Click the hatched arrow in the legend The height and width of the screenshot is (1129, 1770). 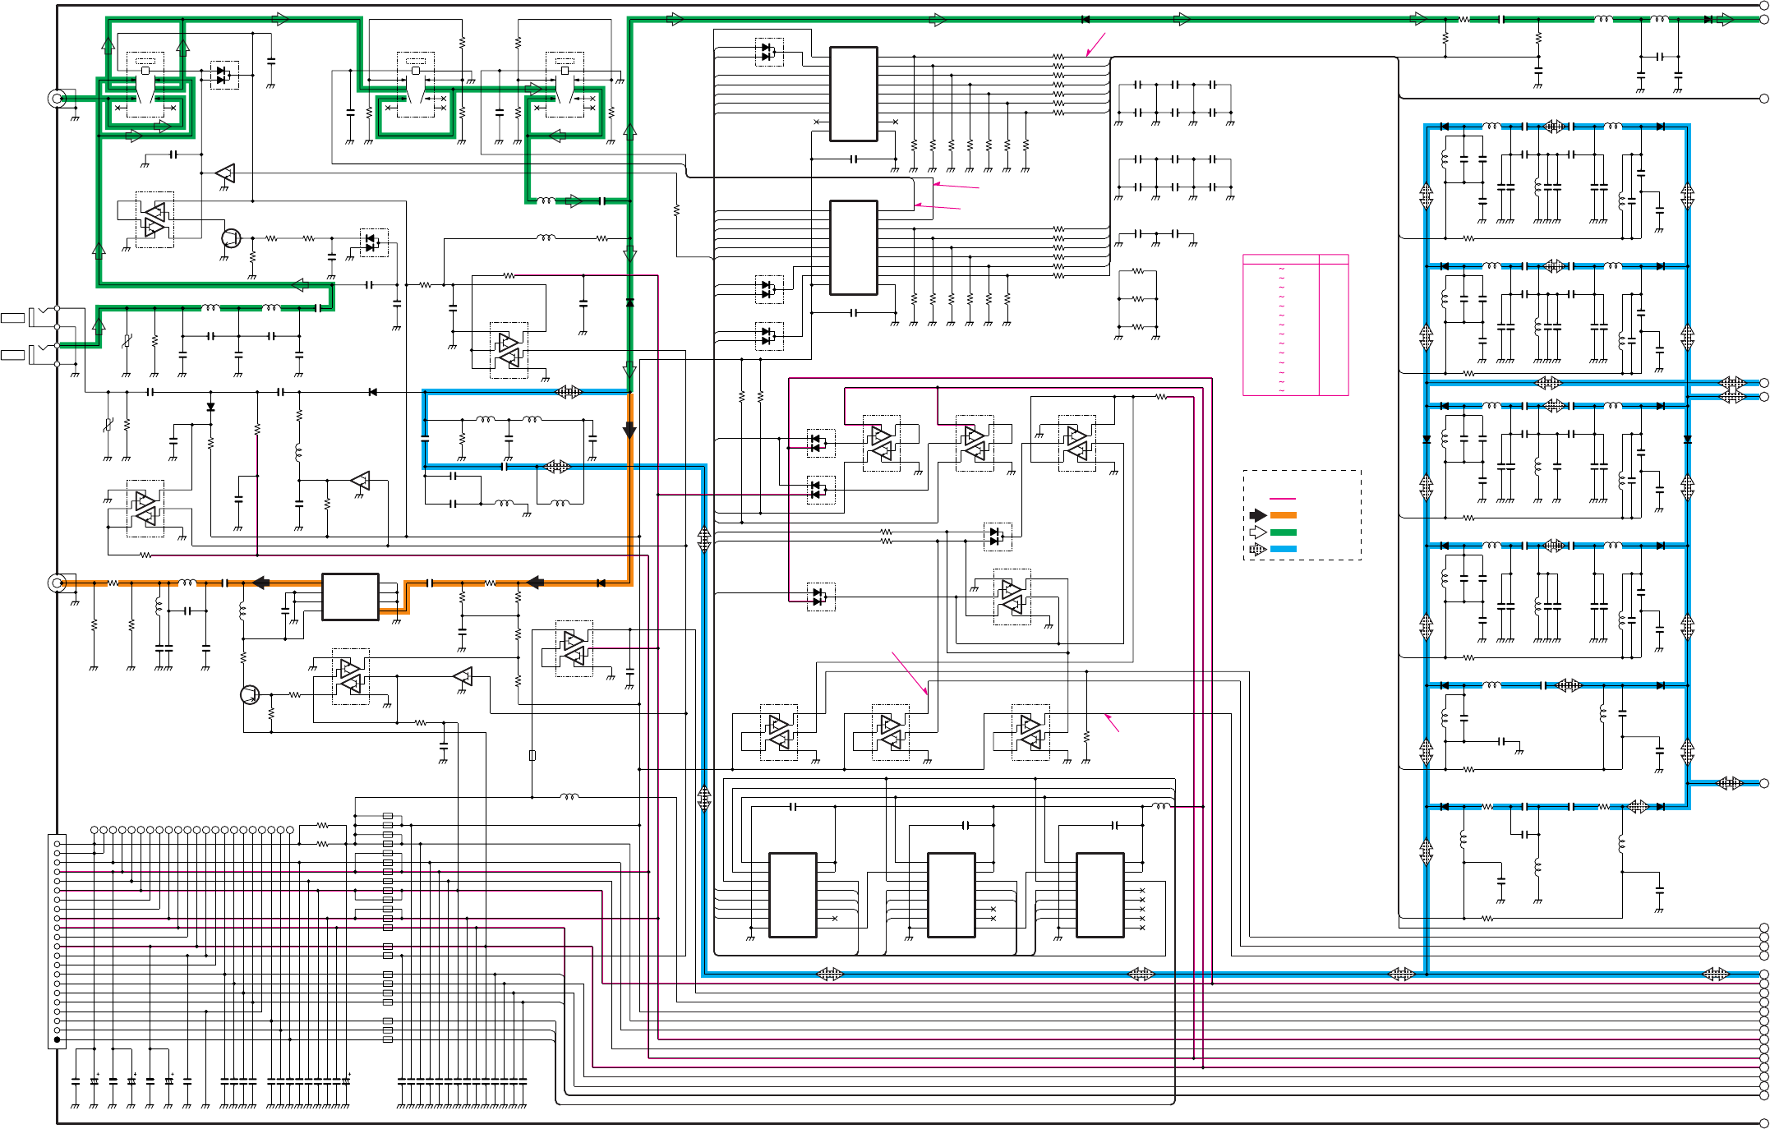coord(1258,550)
